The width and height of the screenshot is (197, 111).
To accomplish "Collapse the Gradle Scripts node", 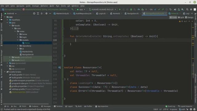I will [5, 72].
